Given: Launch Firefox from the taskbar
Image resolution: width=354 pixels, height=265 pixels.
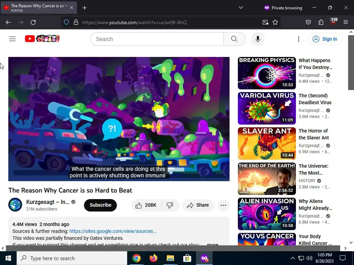Looking at the screenshot, I should 153,258.
